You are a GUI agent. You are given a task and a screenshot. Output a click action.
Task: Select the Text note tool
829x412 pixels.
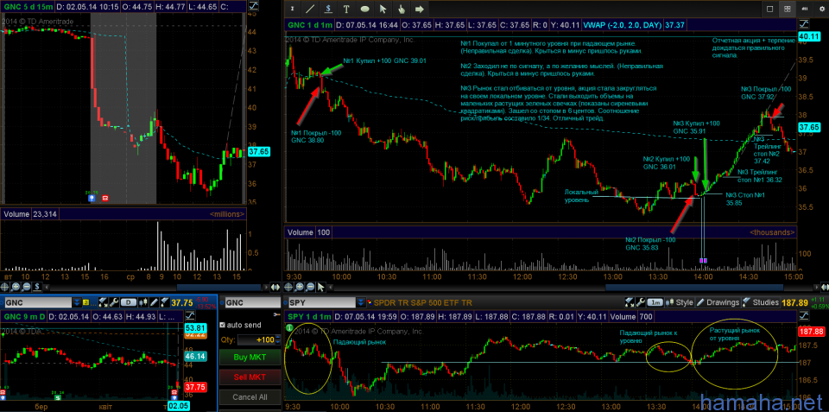[x=346, y=9]
